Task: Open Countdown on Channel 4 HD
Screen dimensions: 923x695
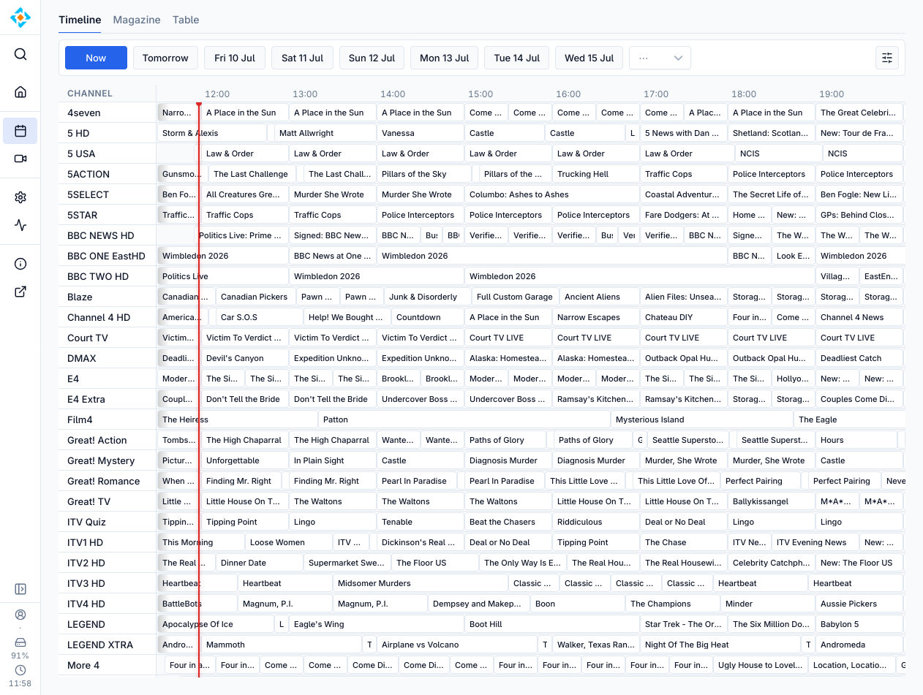Action: coord(428,317)
